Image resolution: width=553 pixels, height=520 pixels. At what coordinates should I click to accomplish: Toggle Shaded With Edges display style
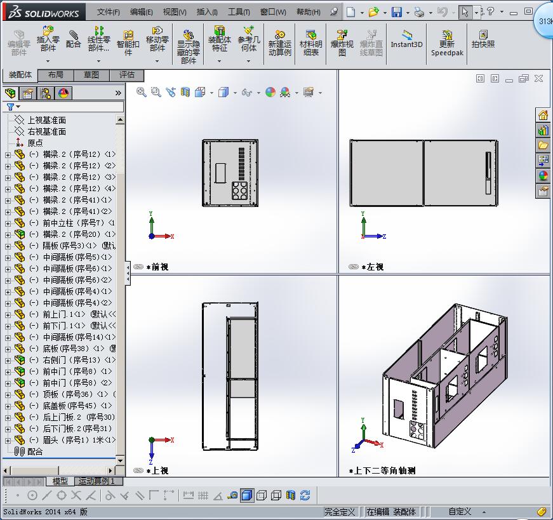click(x=247, y=495)
